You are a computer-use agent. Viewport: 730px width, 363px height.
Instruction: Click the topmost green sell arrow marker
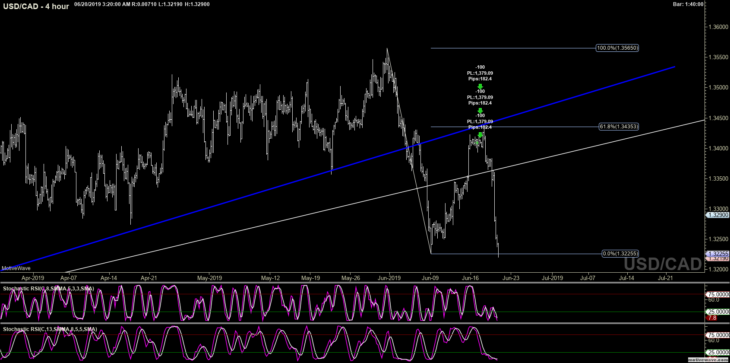(x=480, y=86)
